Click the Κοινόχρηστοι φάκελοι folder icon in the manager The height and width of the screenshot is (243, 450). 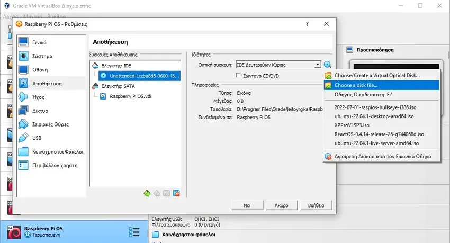[155, 235]
